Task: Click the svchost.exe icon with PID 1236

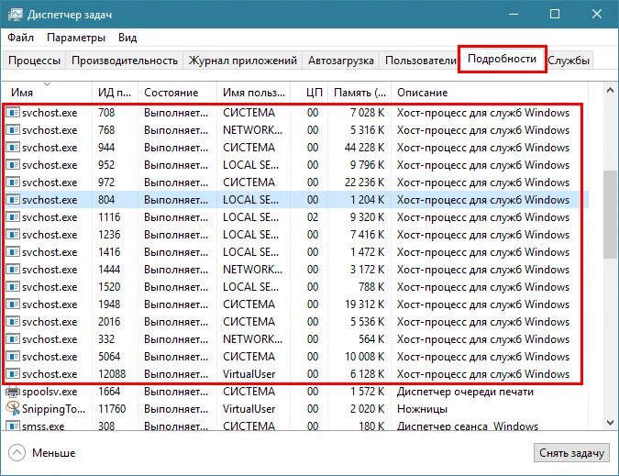Action: point(13,235)
